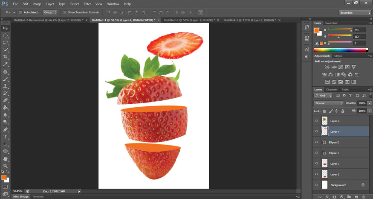Select the Lasso tool
This screenshot has width=373, height=199.
[6, 43]
